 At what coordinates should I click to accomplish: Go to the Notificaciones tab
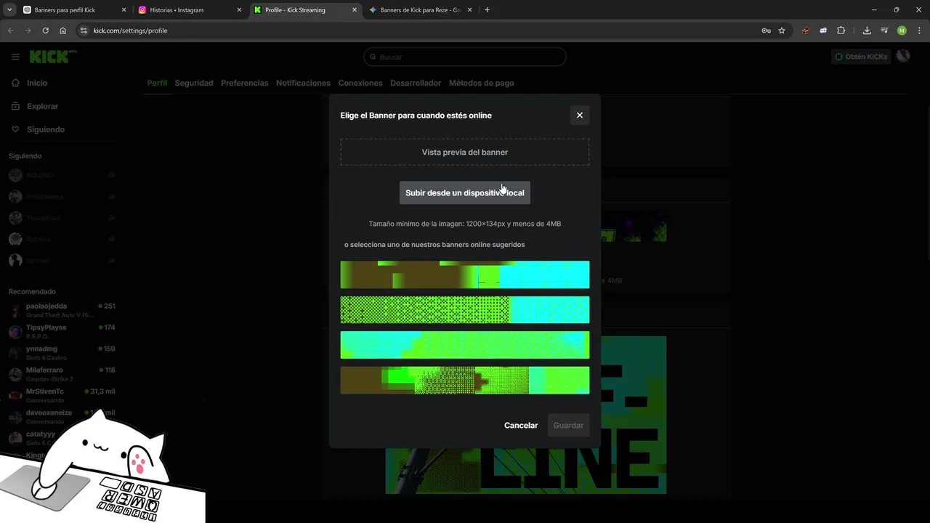point(303,83)
